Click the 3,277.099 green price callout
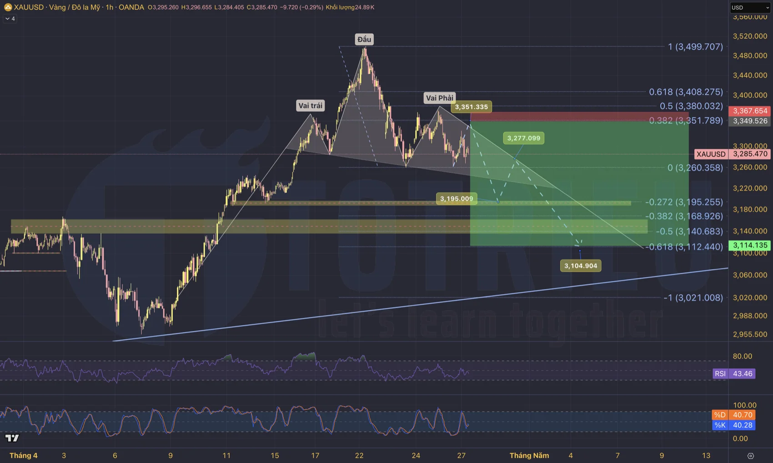This screenshot has width=773, height=463. tap(523, 138)
